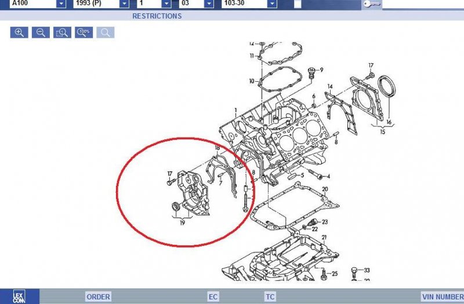Click the zoom out magnifier icon
This screenshot has width=464, height=304.
click(x=41, y=32)
